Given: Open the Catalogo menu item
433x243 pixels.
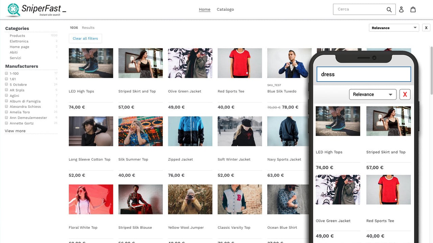Looking at the screenshot, I should [x=225, y=9].
